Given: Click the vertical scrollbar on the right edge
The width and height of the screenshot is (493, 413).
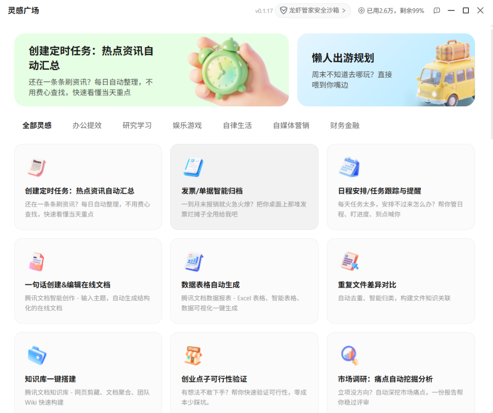Looking at the screenshot, I should point(491,82).
